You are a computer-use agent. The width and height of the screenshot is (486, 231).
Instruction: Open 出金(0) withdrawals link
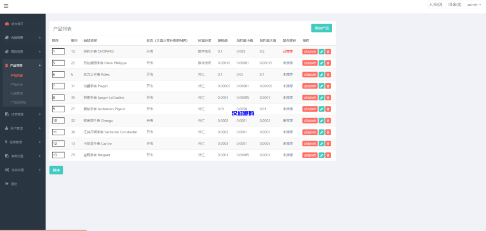tap(455, 5)
